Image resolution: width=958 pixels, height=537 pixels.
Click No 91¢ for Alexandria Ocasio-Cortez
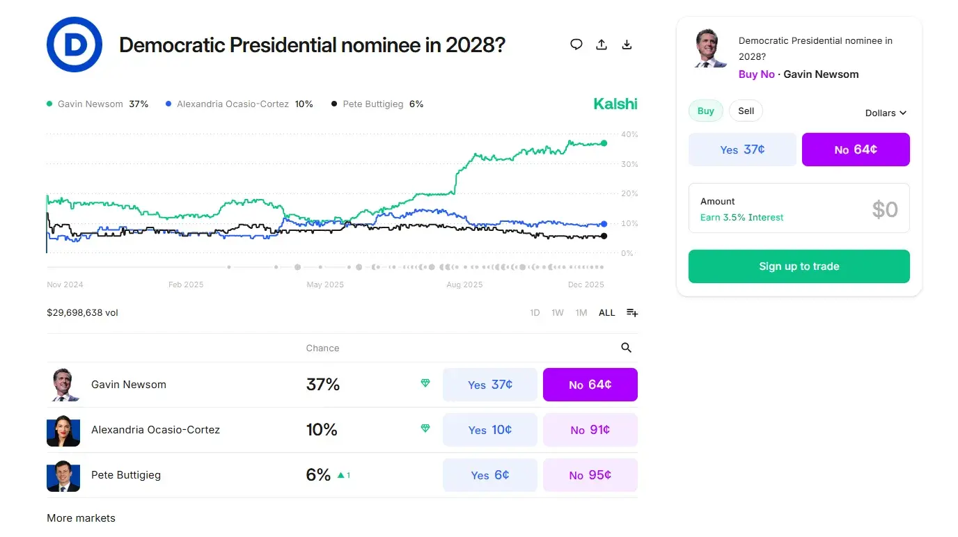590,429
